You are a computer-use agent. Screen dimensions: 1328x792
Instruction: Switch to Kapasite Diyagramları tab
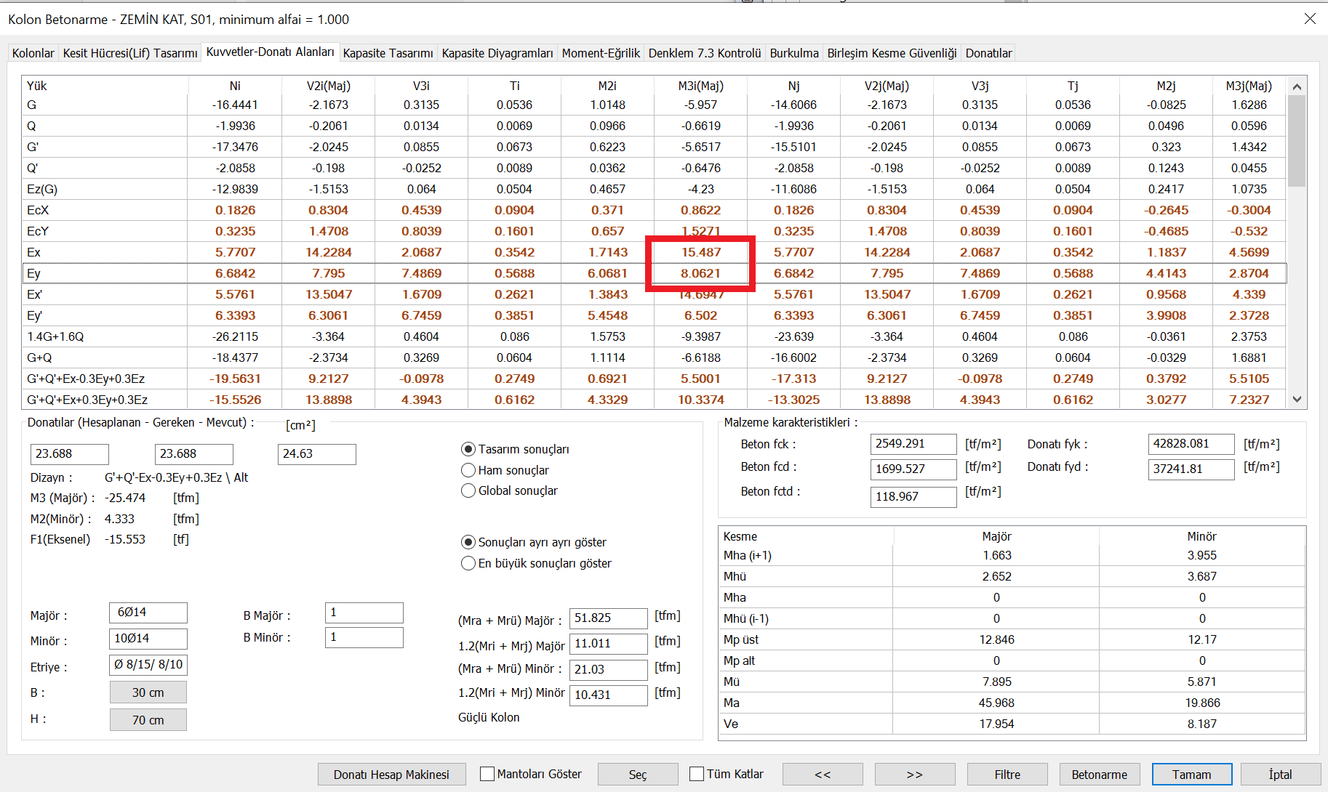pyautogui.click(x=497, y=53)
